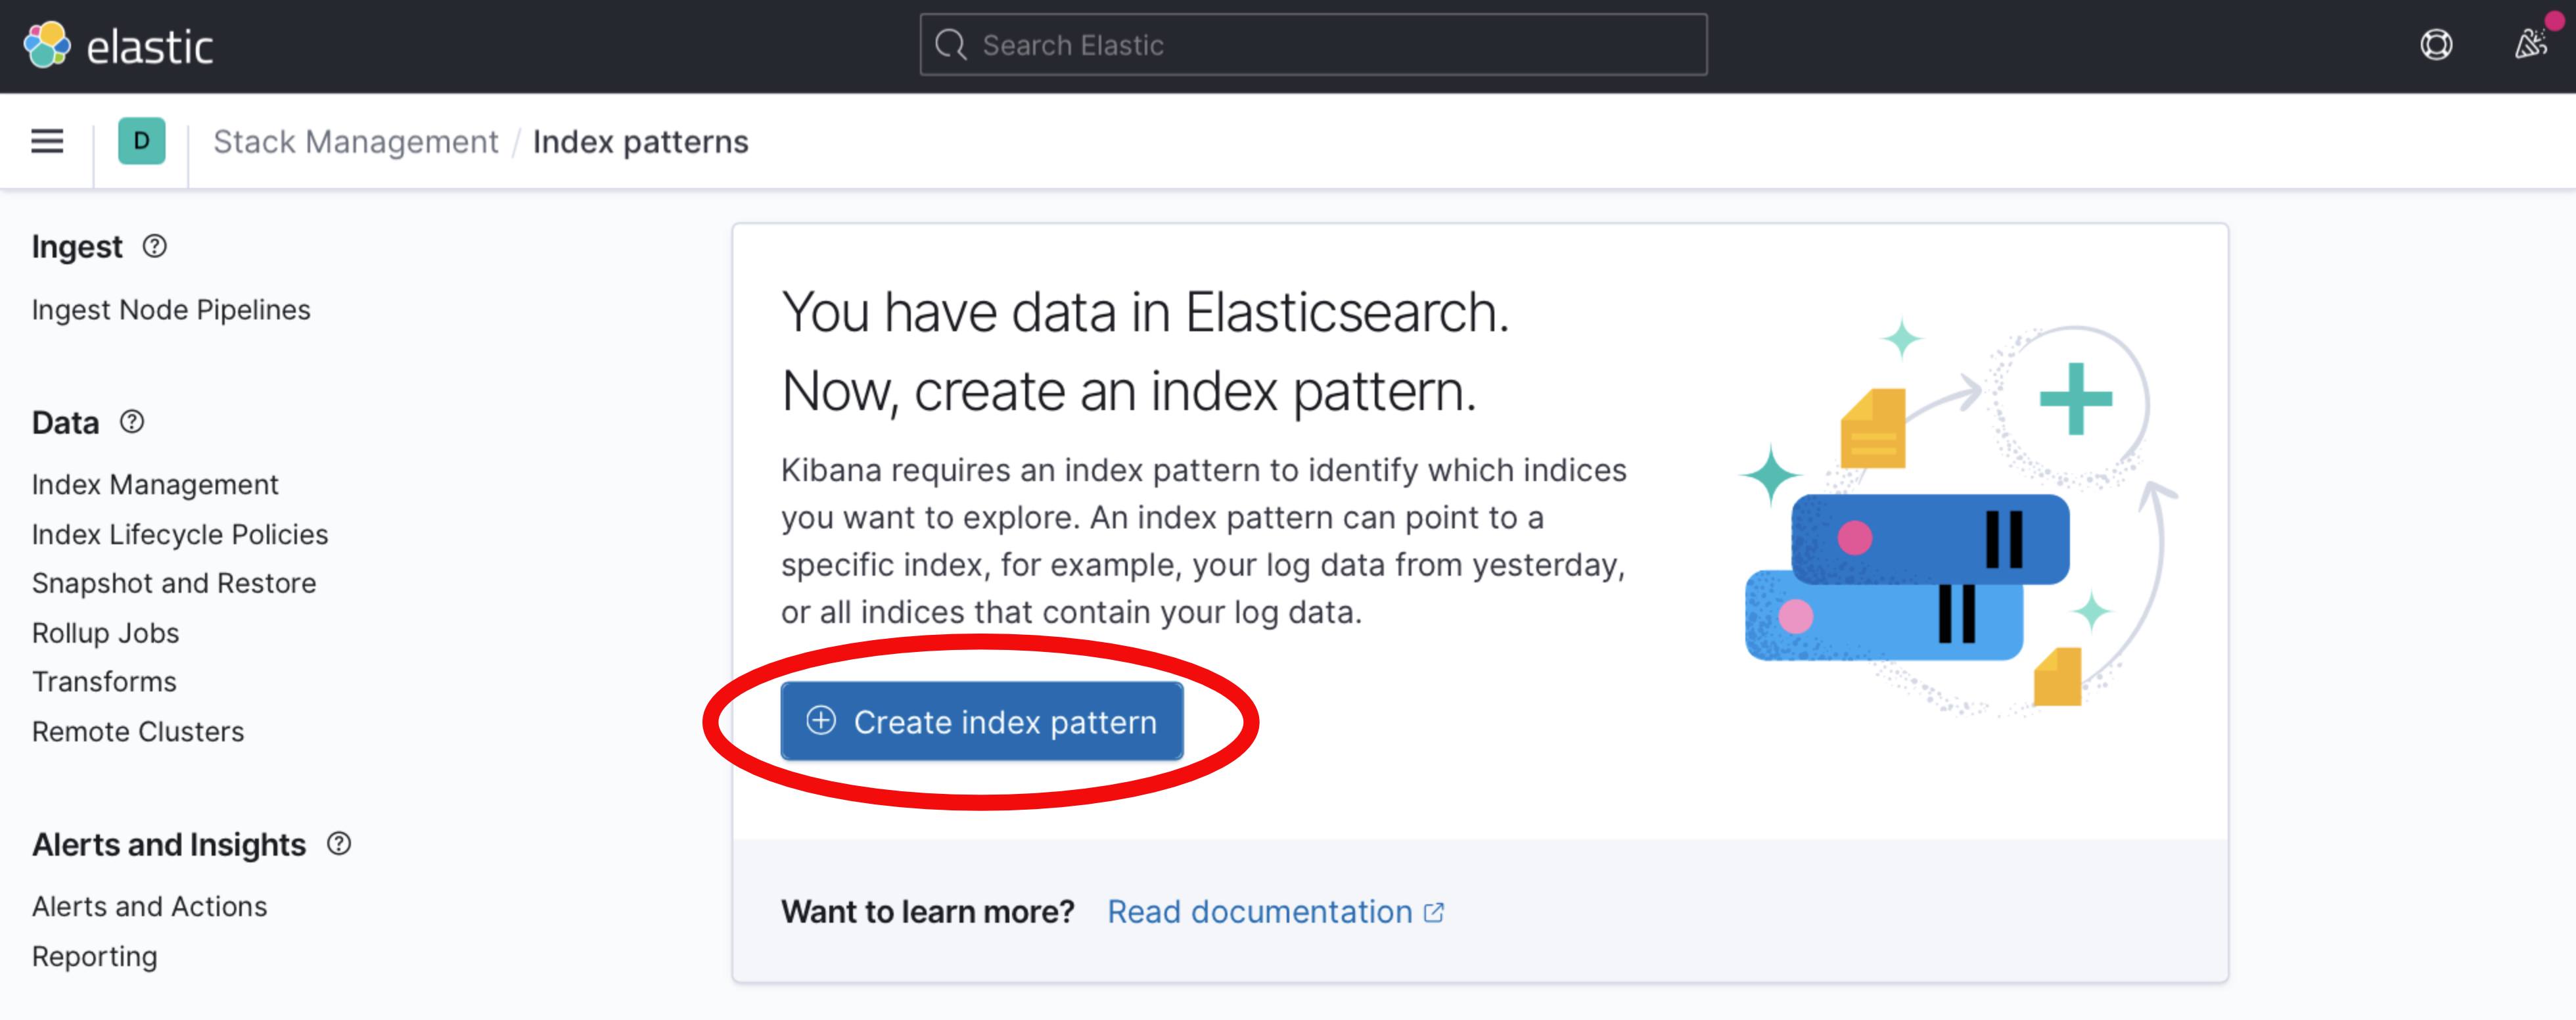
Task: Navigate to Snapshot and Restore
Action: pos(174,583)
